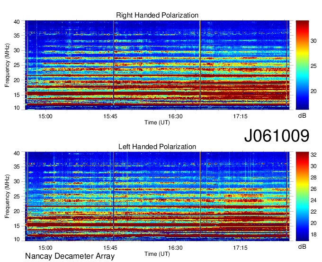Click the upper plot's dB color scale bar

pos(302,65)
